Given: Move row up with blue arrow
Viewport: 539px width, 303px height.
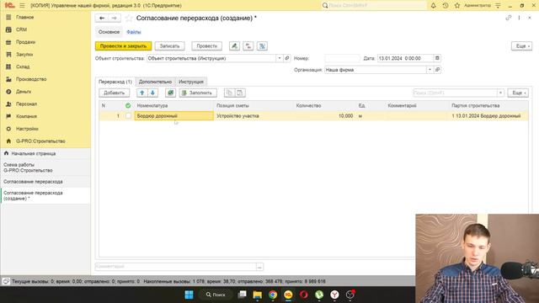Looking at the screenshot, I should 142,93.
